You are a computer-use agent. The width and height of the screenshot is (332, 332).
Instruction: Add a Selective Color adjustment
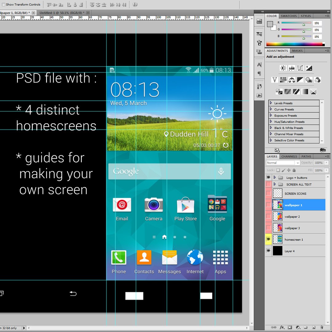click(x=313, y=92)
